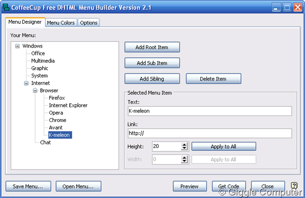Click the CoffeeCup app icon in title bar
The image size is (305, 198).
(6, 8)
